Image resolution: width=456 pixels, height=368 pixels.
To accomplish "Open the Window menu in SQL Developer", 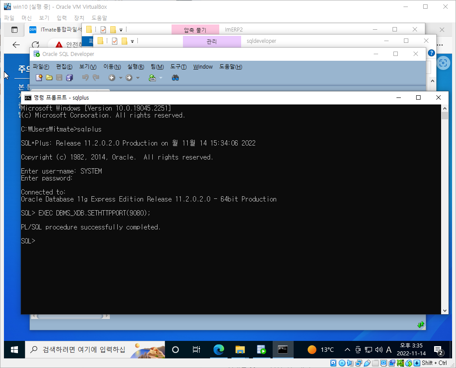I will [x=203, y=67].
